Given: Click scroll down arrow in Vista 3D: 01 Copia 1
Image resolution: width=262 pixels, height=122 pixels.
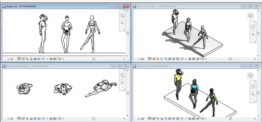Looking at the screenshot, I should coord(258,56).
